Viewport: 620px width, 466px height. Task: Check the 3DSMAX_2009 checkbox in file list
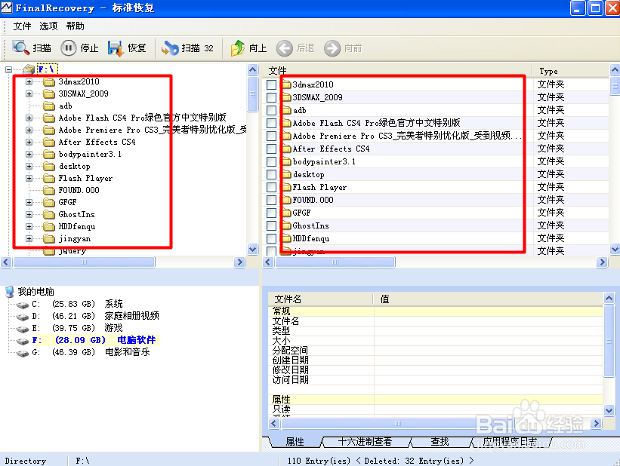pos(271,97)
